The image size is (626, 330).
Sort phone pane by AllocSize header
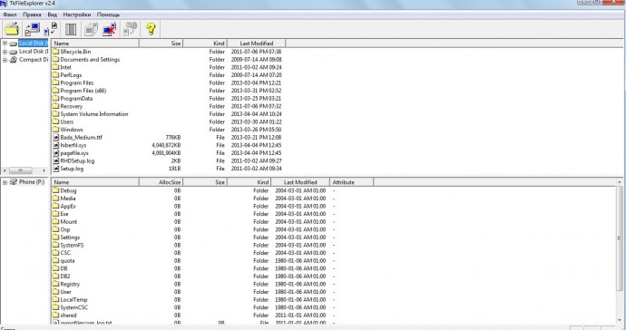click(161, 182)
